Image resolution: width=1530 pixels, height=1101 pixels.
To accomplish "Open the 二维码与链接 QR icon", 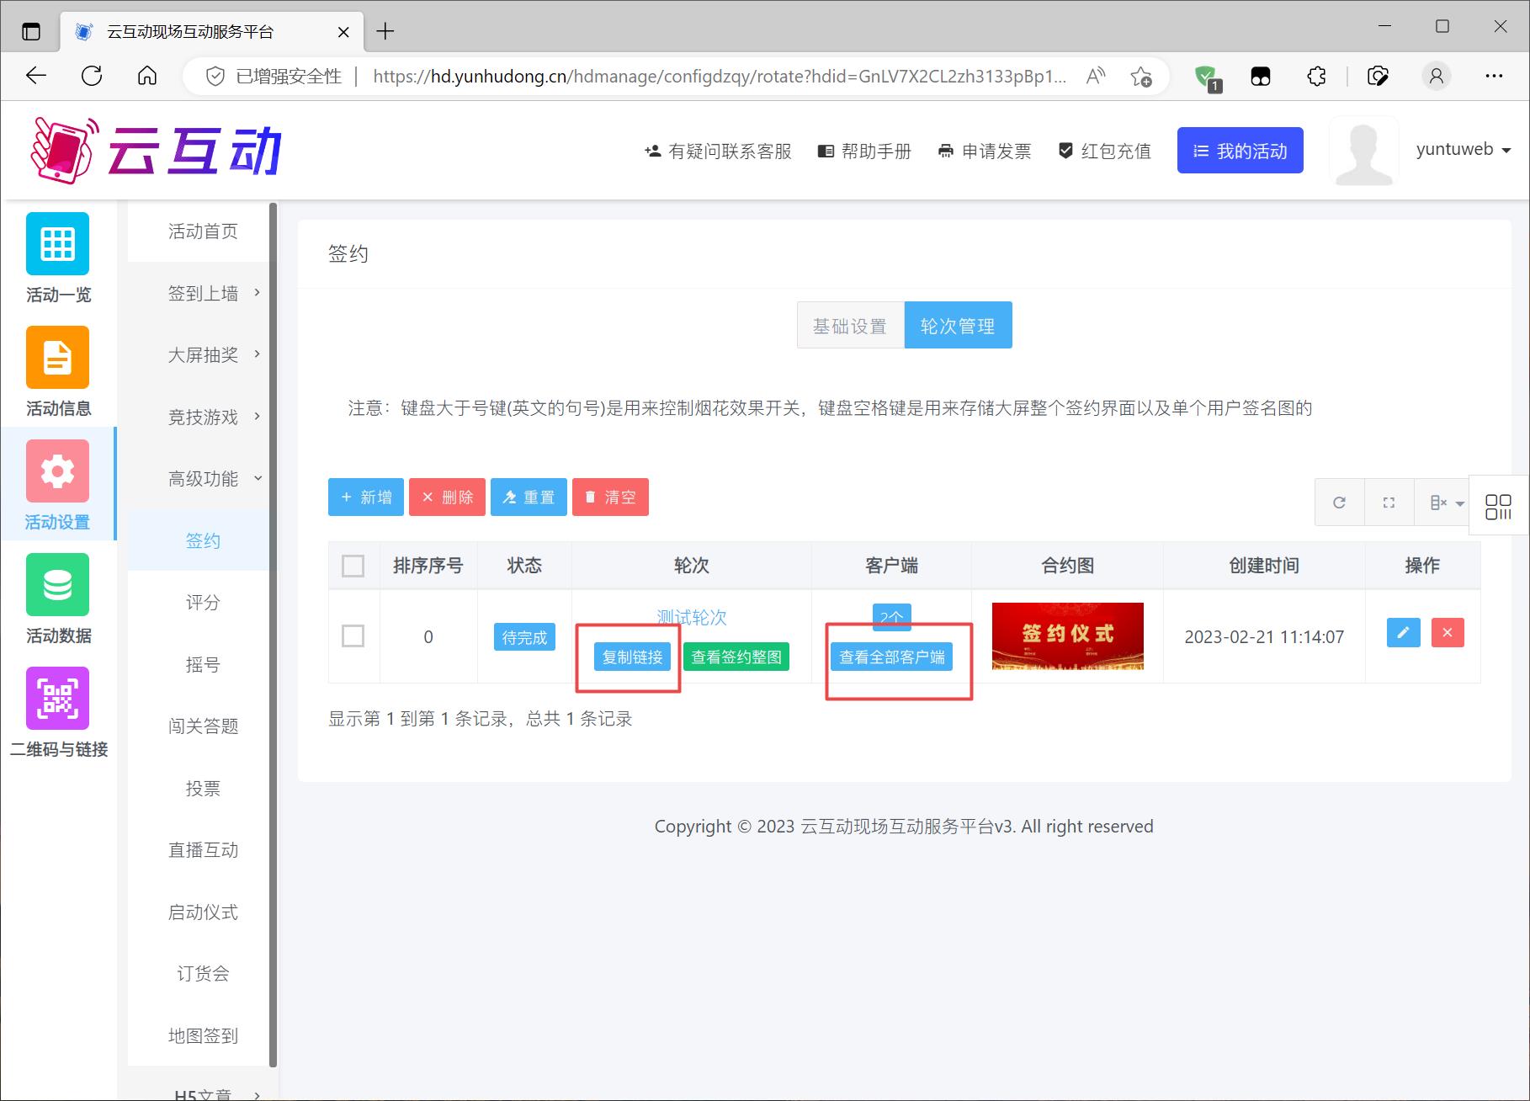I will tap(57, 699).
